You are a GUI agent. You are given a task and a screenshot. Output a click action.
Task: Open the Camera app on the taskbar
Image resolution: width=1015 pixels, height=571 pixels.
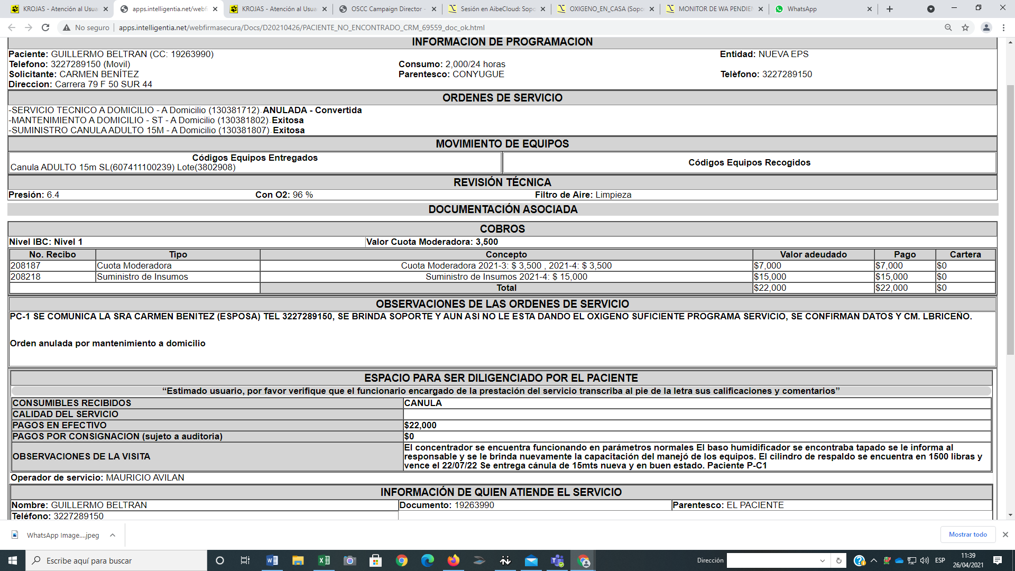(349, 560)
